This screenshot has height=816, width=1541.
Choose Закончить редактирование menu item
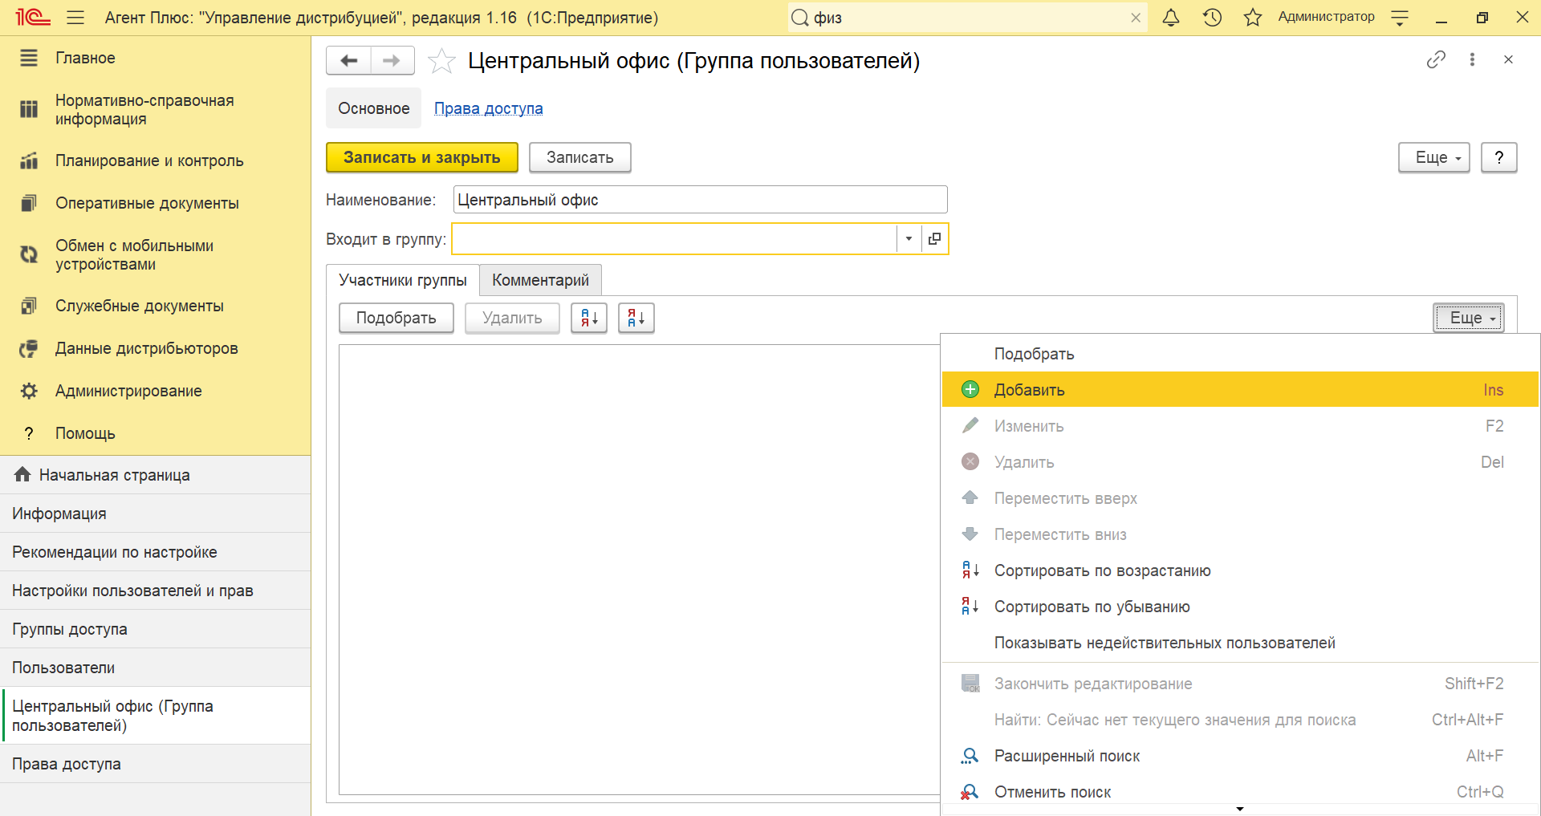[x=1240, y=684]
